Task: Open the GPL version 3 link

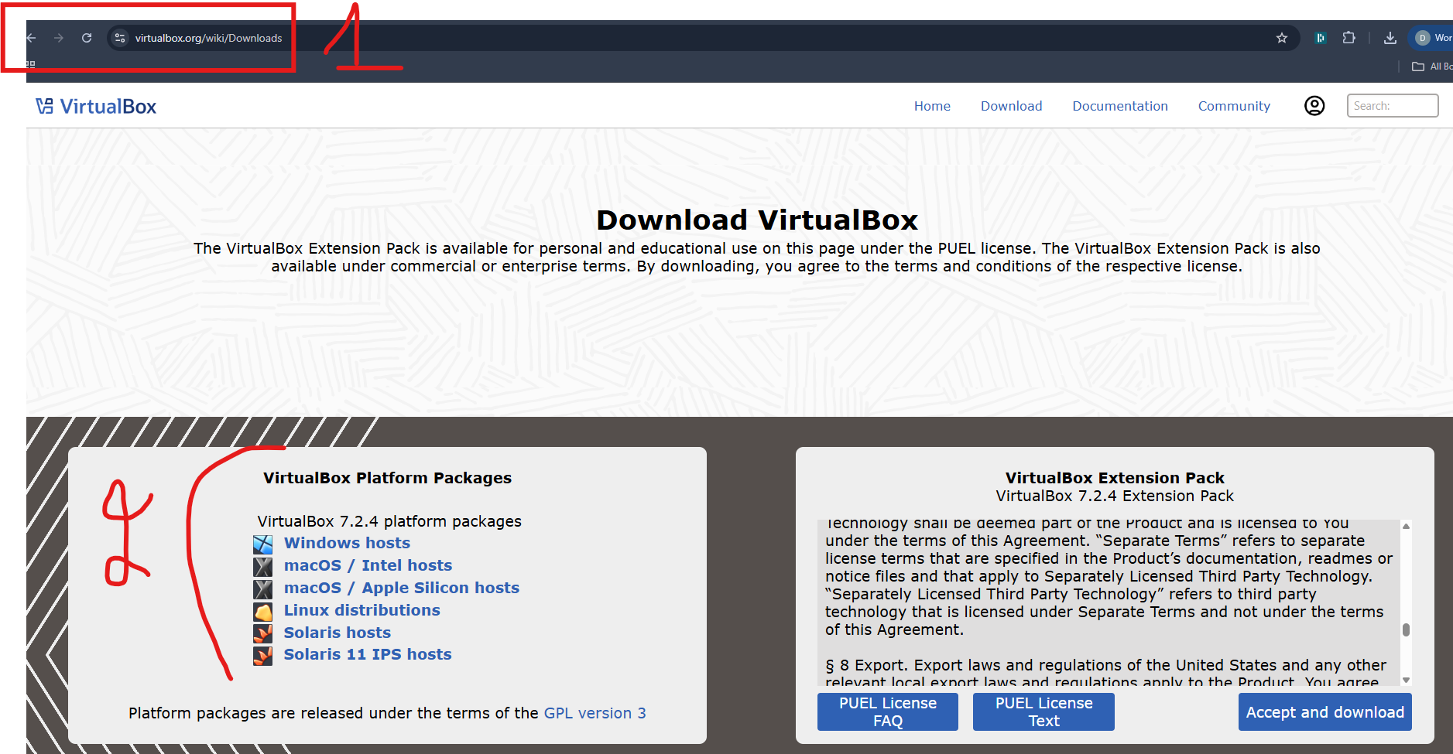Action: (x=595, y=713)
